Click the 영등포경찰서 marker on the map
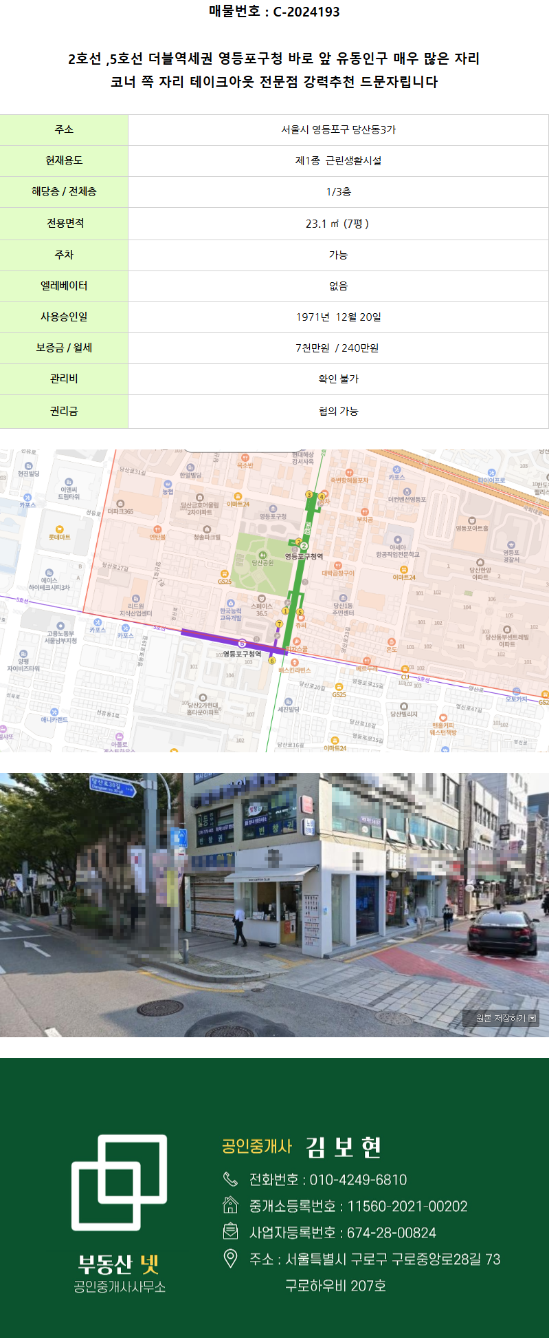 [x=511, y=544]
